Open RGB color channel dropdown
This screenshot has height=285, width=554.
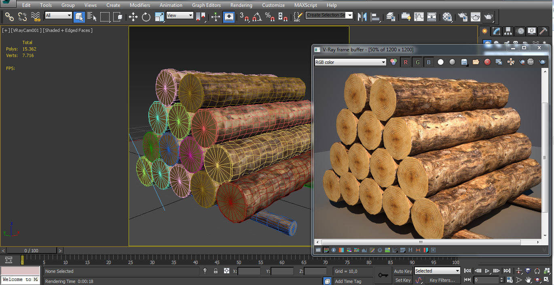click(351, 62)
